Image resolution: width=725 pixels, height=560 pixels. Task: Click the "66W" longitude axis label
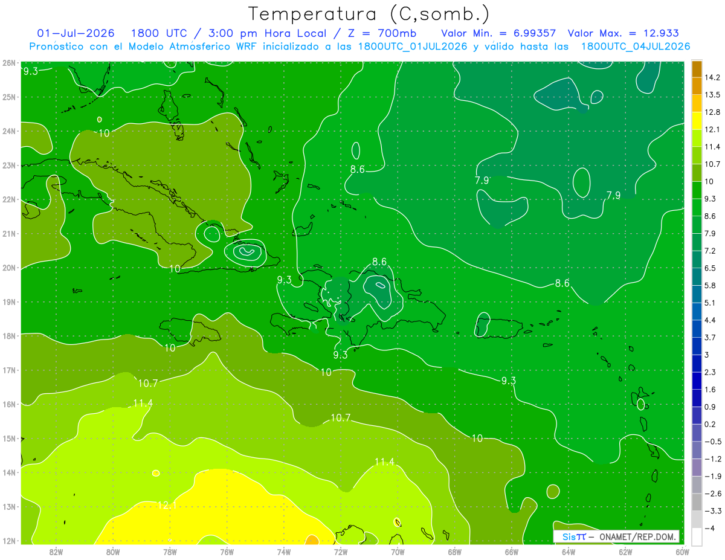click(511, 552)
